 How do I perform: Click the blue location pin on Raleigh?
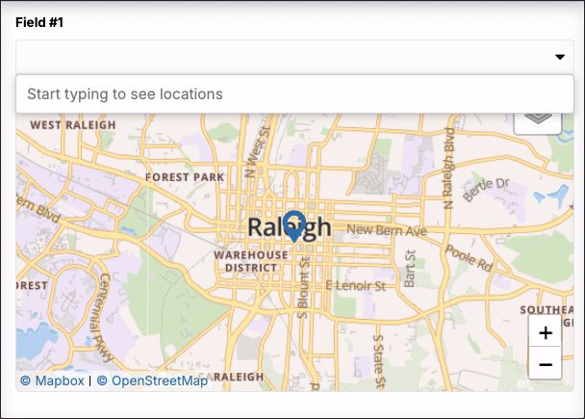(x=294, y=226)
